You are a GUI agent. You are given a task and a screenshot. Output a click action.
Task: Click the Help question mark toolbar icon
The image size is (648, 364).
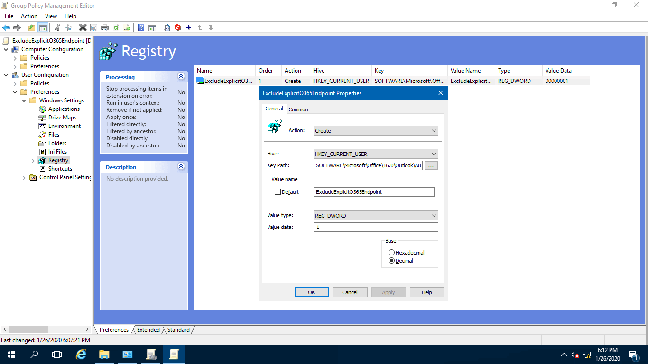pos(141,27)
